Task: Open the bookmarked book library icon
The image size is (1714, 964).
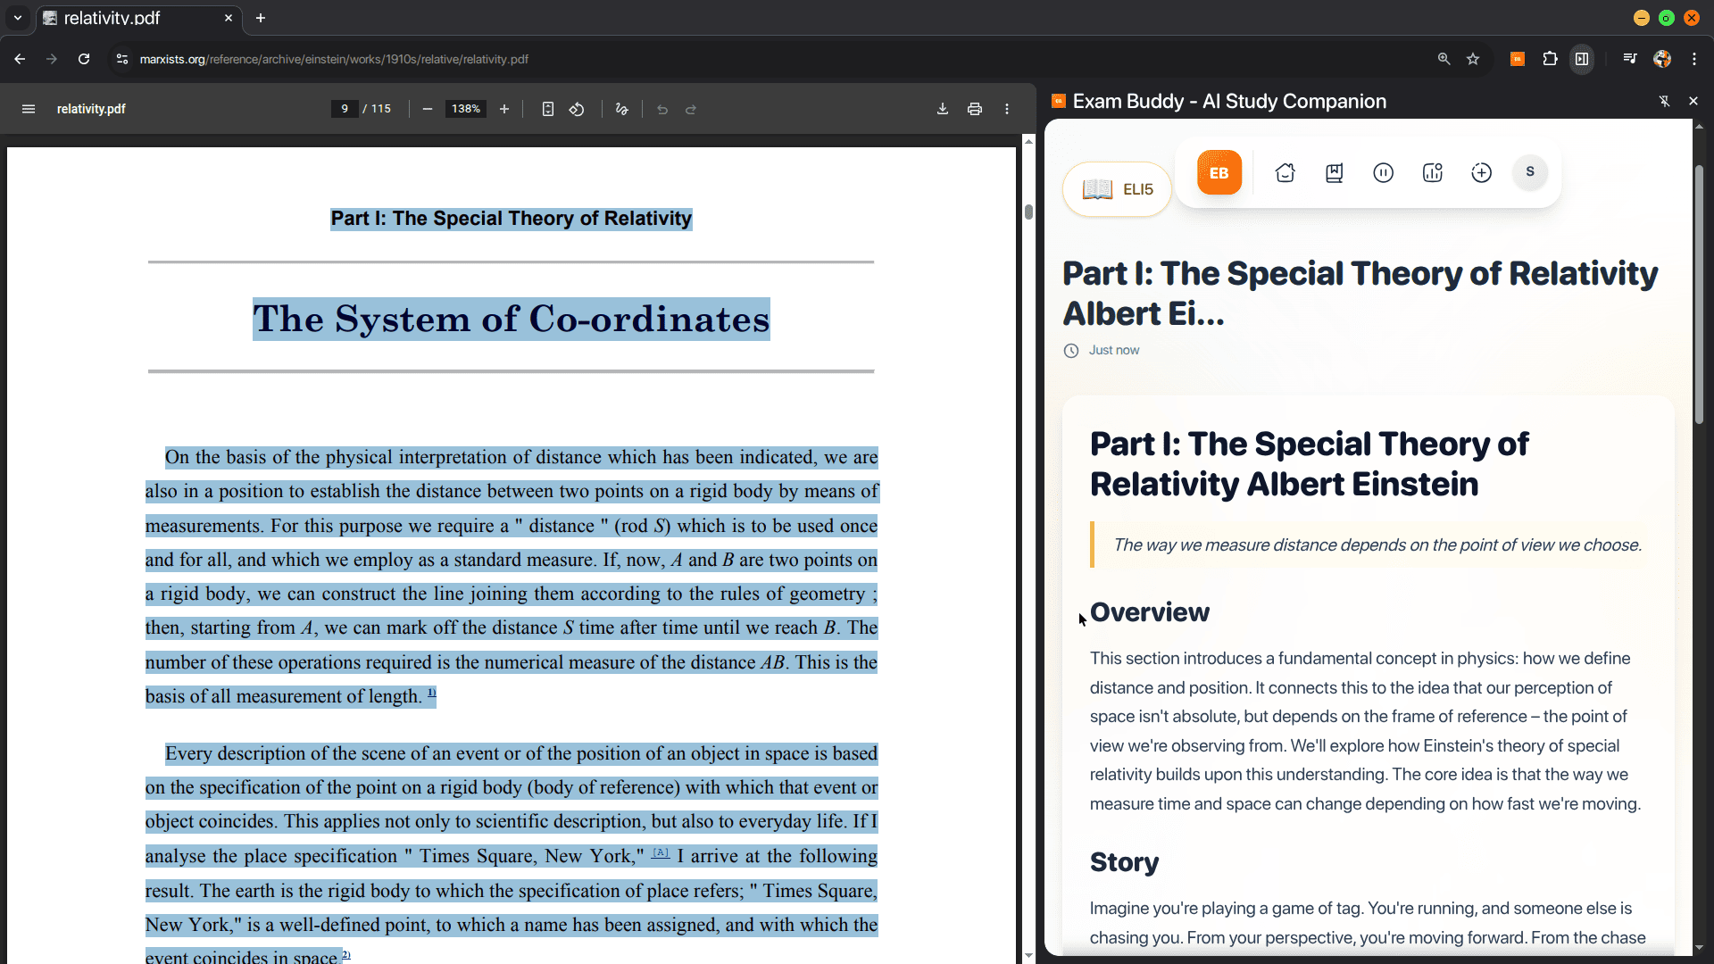Action: (1334, 173)
